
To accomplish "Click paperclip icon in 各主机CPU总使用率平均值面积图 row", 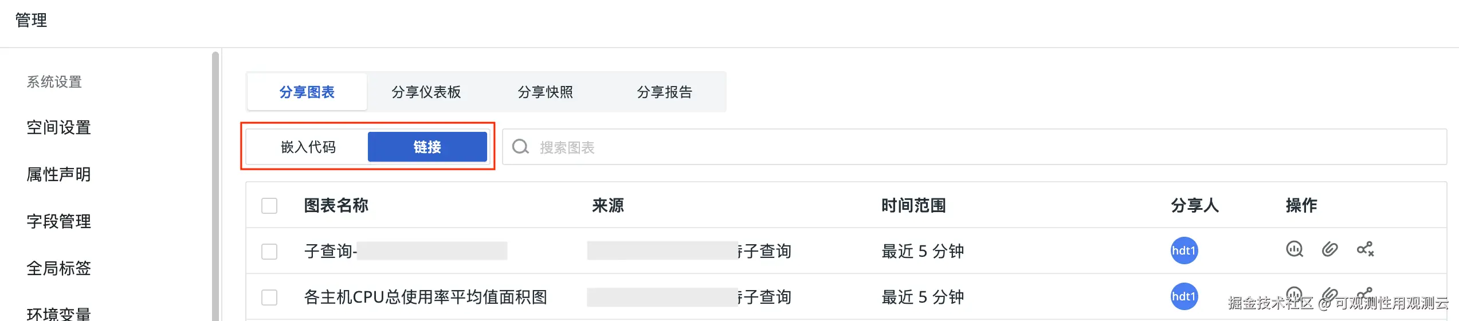I will 1329,295.
